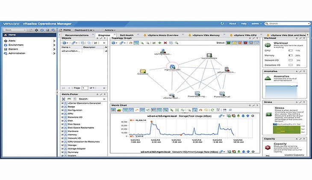312x180 pixels.
Task: Click the first icon in the Metric Picker toolbar
Action: pyautogui.click(x=64, y=99)
